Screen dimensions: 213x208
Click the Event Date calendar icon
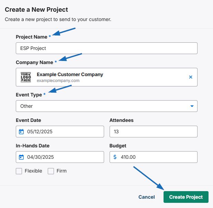[x=21, y=132]
